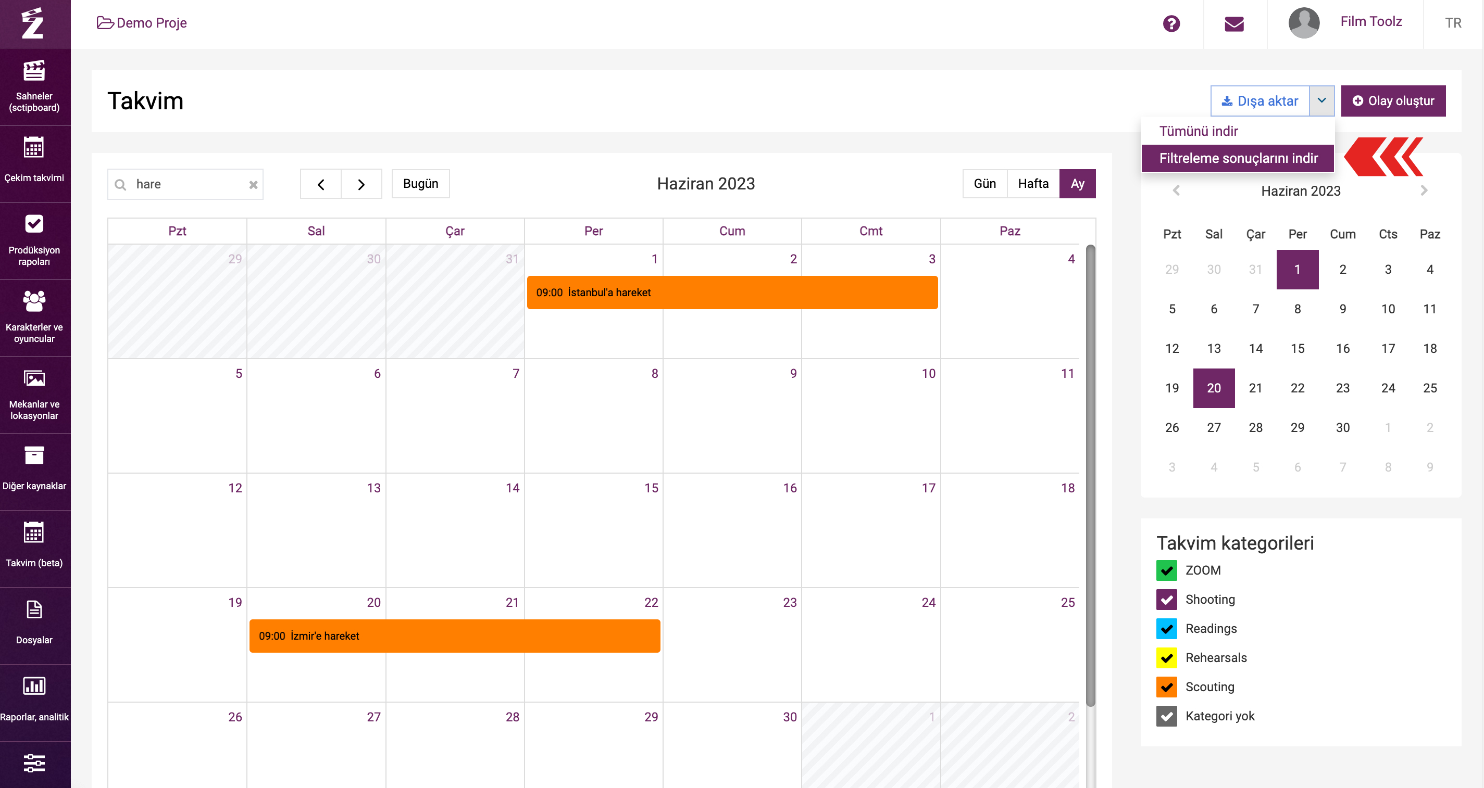This screenshot has height=788, width=1484.
Task: Click day 27 in main calendar grid
Action: [x=316, y=745]
